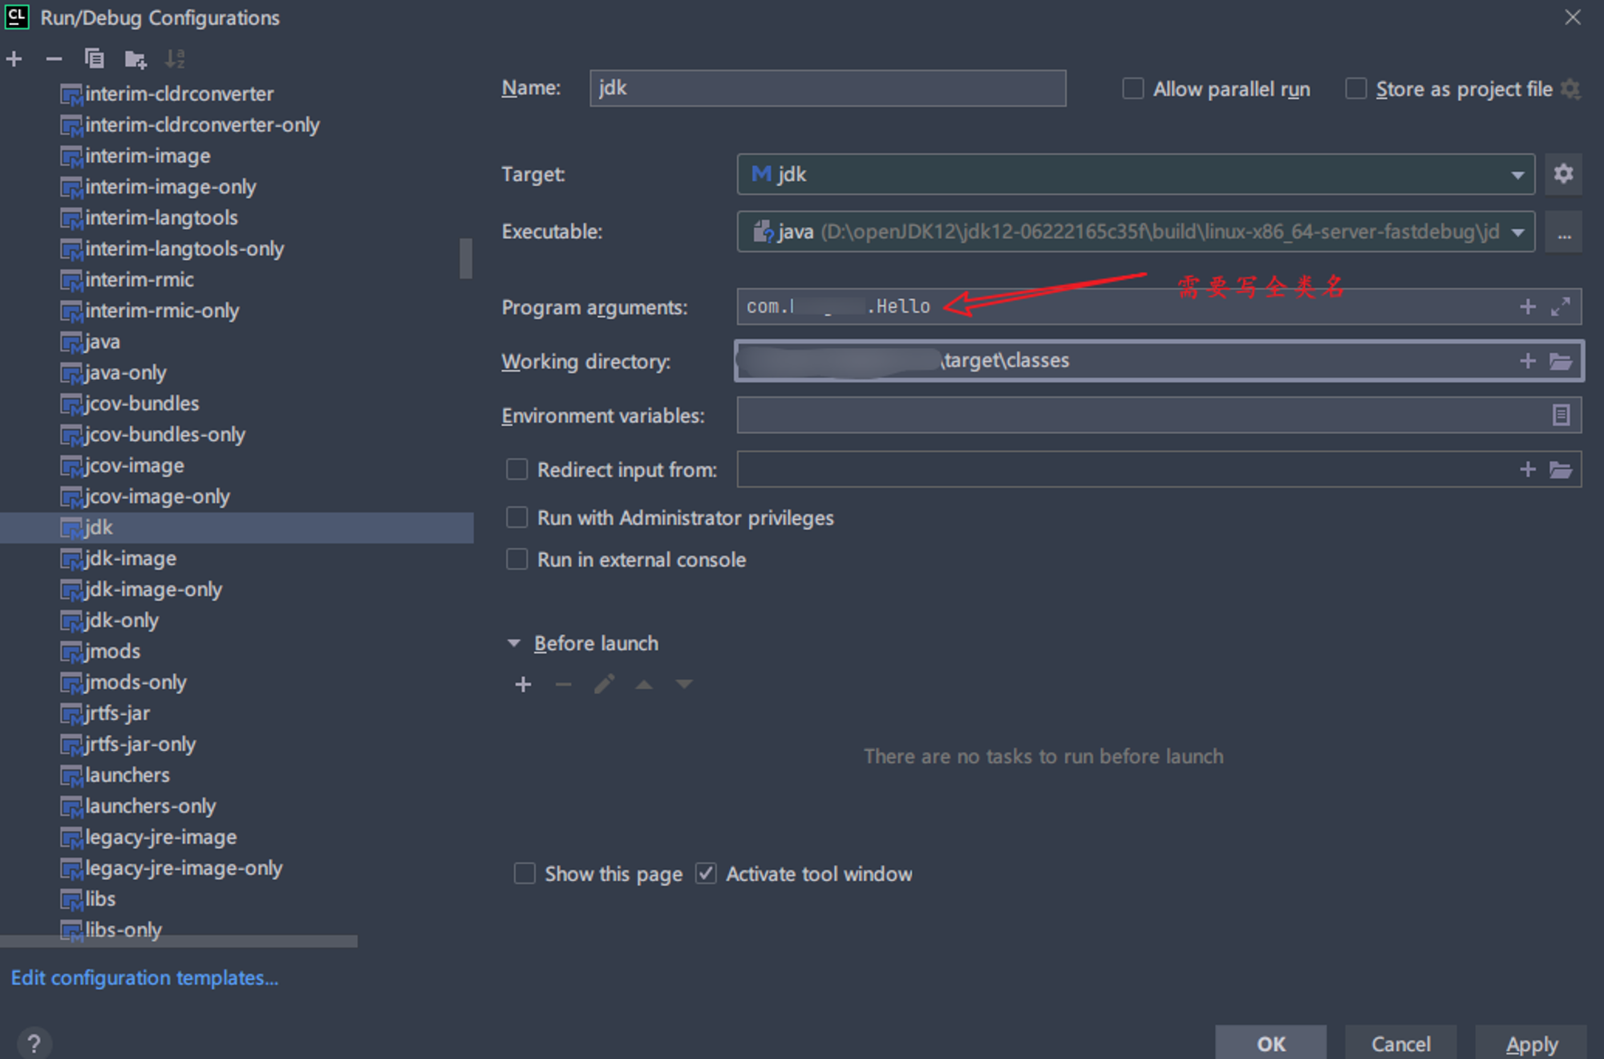The width and height of the screenshot is (1604, 1059).
Task: Select the jdk configuration
Action: click(237, 528)
